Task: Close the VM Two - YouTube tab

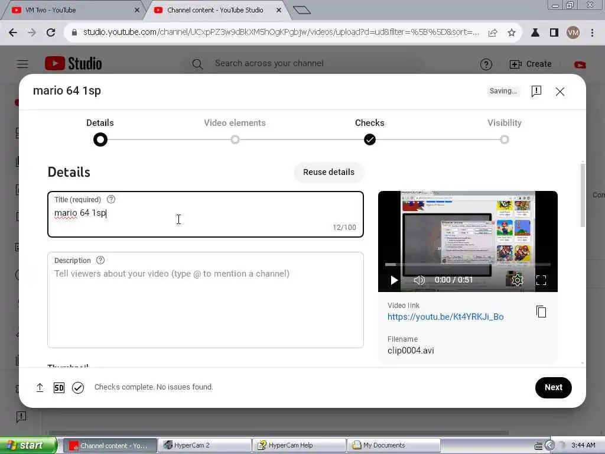Action: click(136, 10)
